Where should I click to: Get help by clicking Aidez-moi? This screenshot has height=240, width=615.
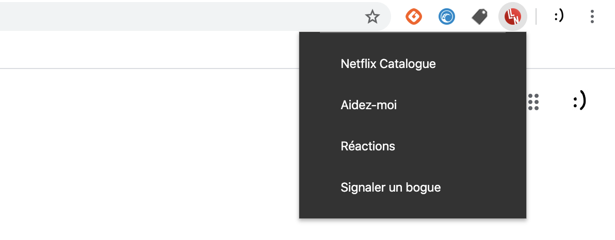pyautogui.click(x=368, y=105)
